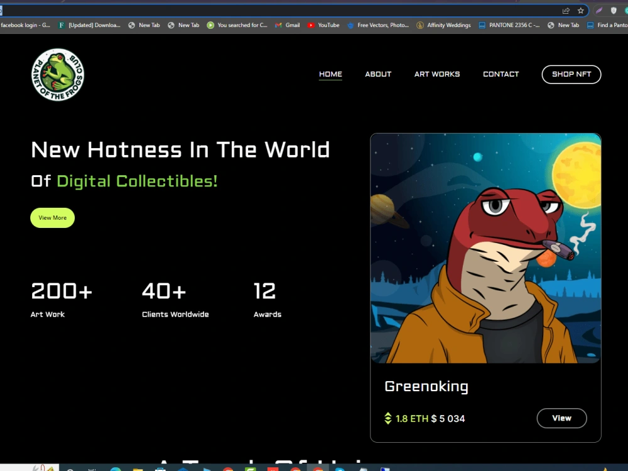Open the YouTube bookmark
The height and width of the screenshot is (471, 628).
coord(323,25)
